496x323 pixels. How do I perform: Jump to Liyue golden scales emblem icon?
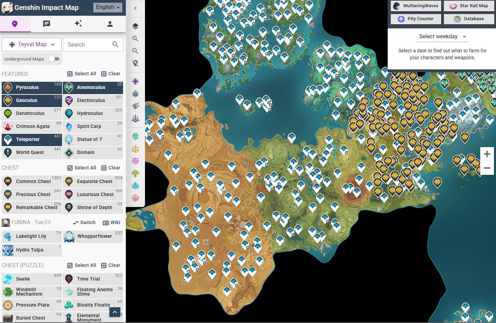(x=135, y=149)
